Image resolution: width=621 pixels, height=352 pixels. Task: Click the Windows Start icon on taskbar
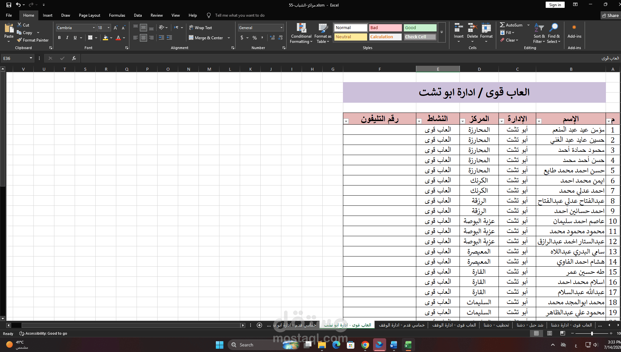point(219,345)
